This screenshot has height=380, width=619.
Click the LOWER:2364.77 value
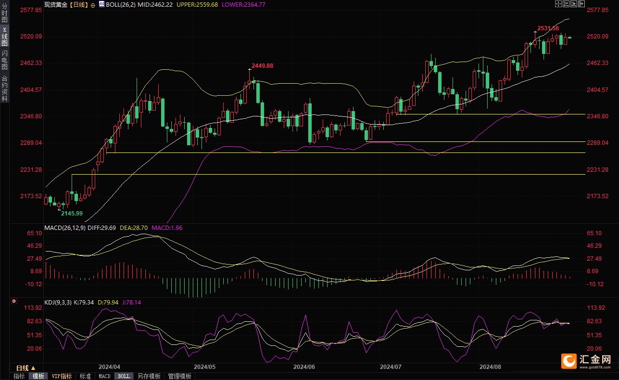[x=243, y=4]
